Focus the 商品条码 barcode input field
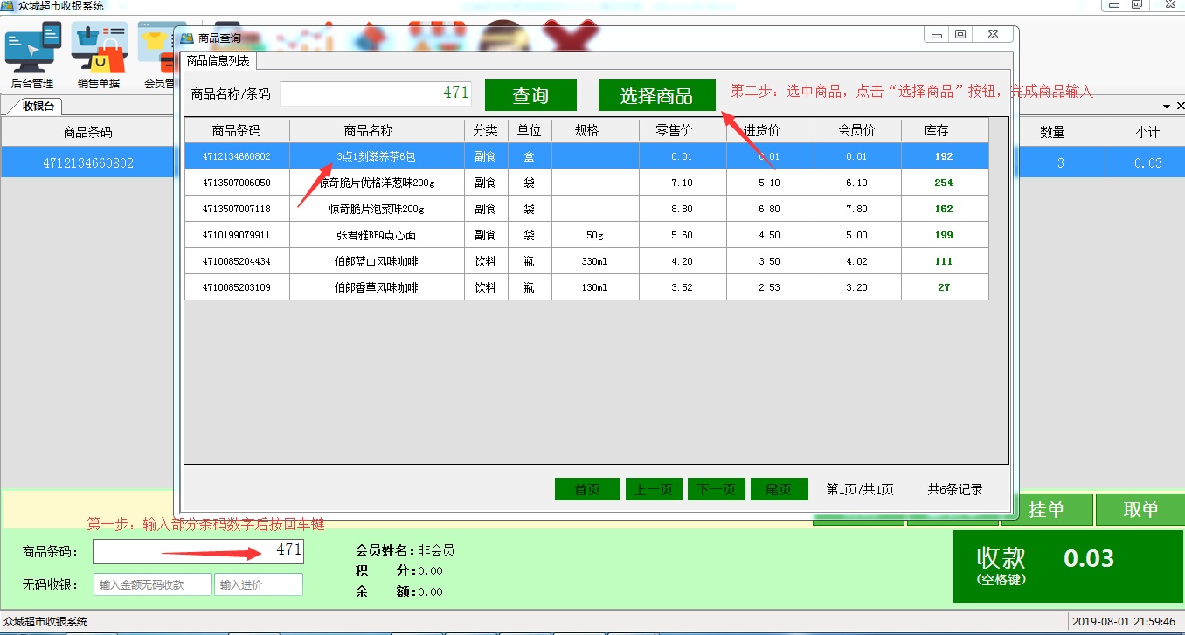Viewport: 1185px width, 635px height. (198, 551)
